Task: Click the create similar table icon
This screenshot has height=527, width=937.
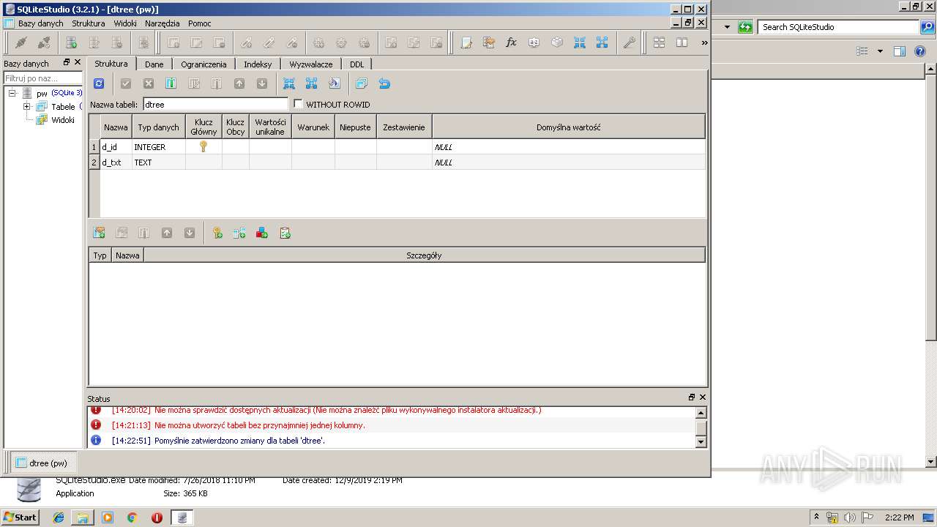Action: [x=361, y=83]
